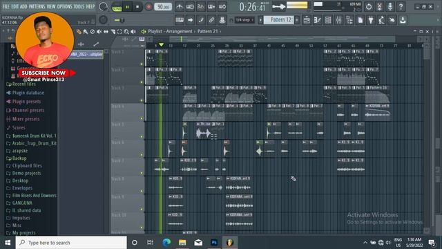This screenshot has width=442, height=249.
Task: Pause playback with the pause button
Action: click(127, 7)
